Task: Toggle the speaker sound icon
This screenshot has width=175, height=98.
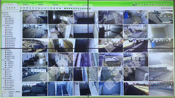Action: pos(33,8)
